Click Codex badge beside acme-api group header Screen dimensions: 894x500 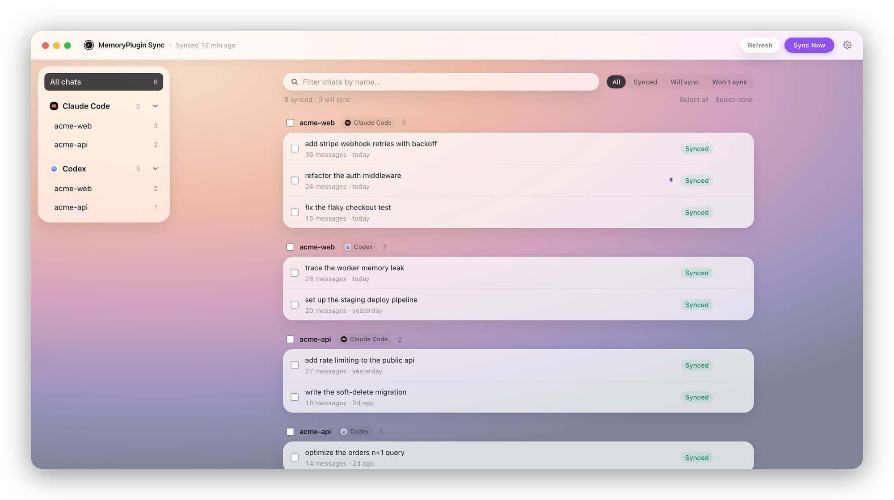355,432
